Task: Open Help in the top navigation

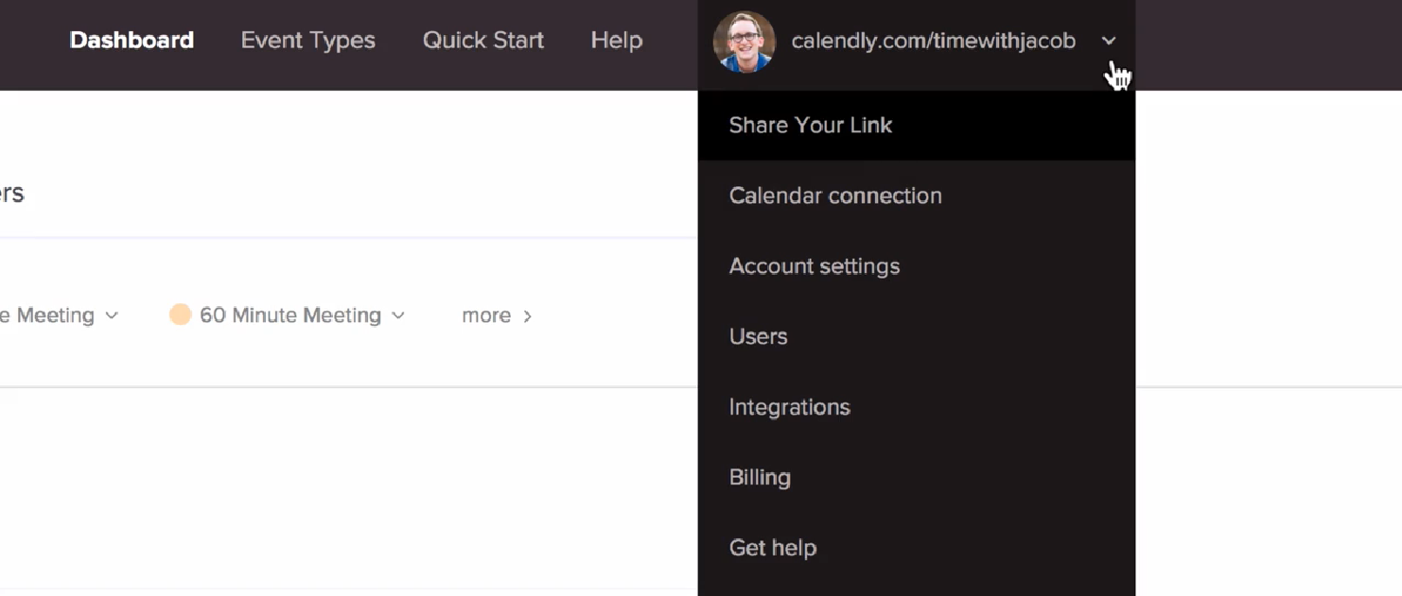Action: coord(617,41)
